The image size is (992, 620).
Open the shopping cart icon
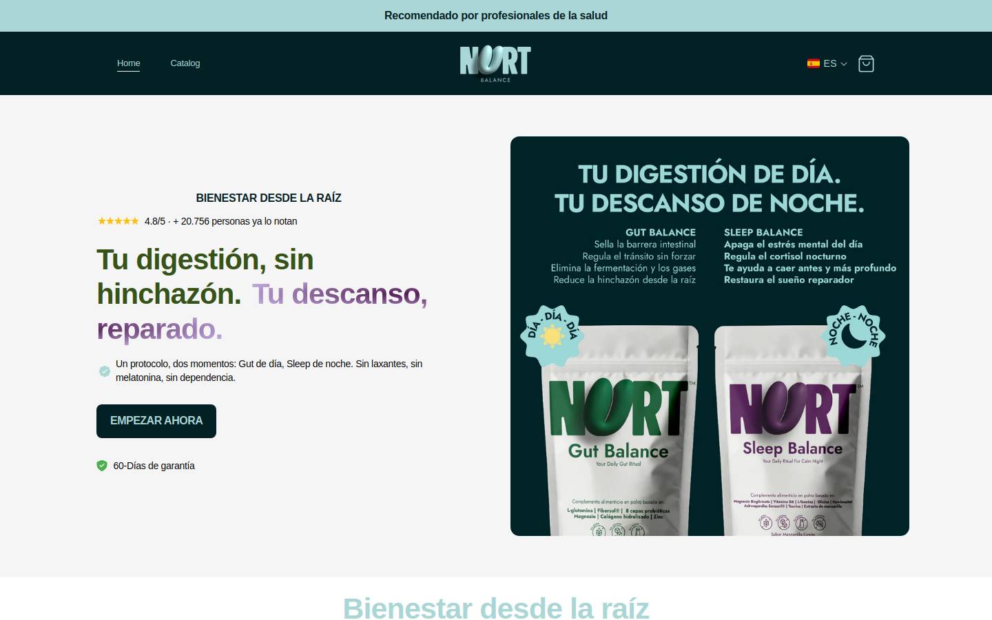(866, 63)
